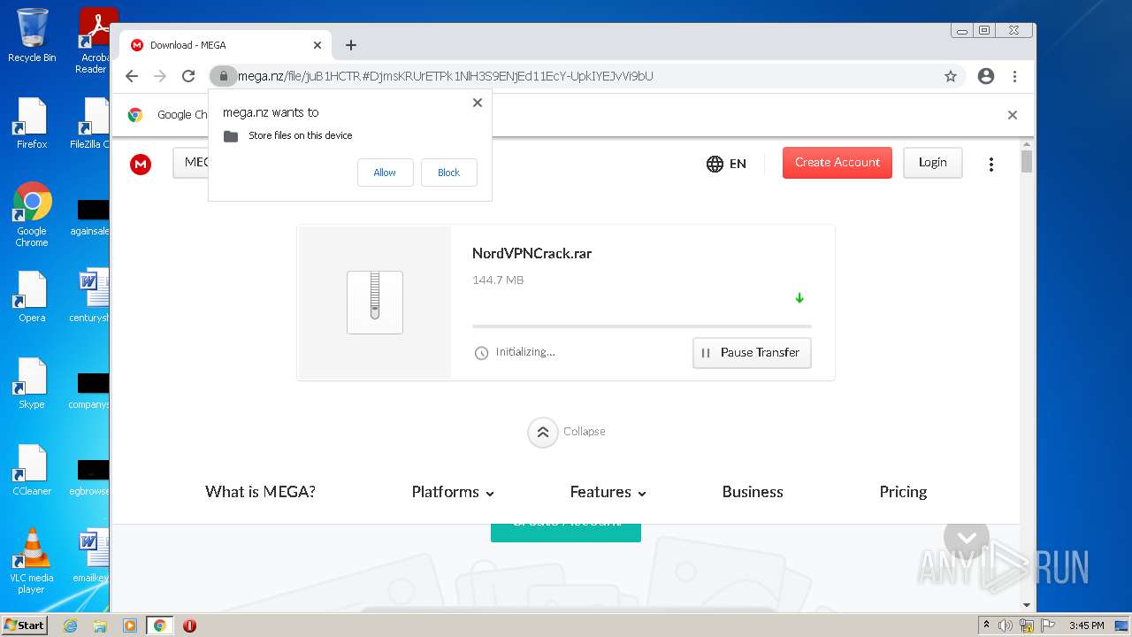Viewport: 1132px width, 637px height.
Task: Reload the page with refresh icon
Action: click(x=188, y=76)
